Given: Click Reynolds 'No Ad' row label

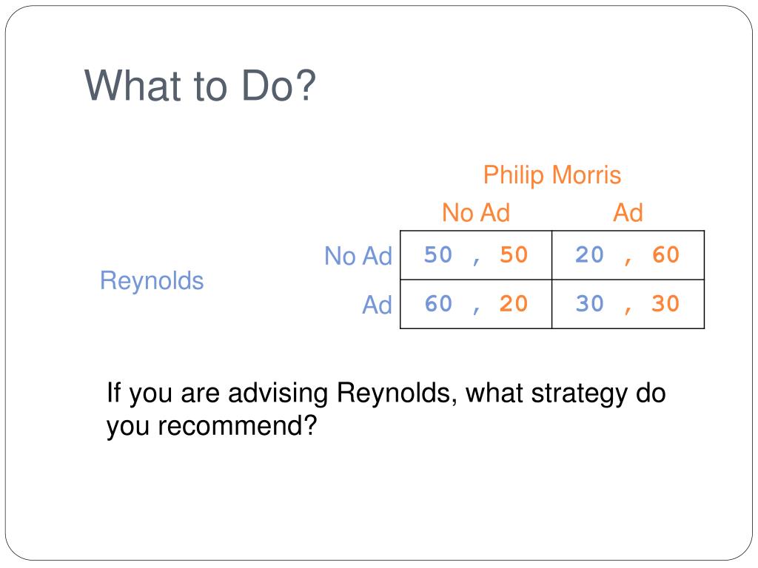Looking at the screenshot, I should pos(358,256).
